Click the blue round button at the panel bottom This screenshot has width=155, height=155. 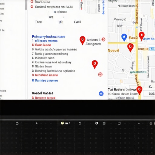101,94
